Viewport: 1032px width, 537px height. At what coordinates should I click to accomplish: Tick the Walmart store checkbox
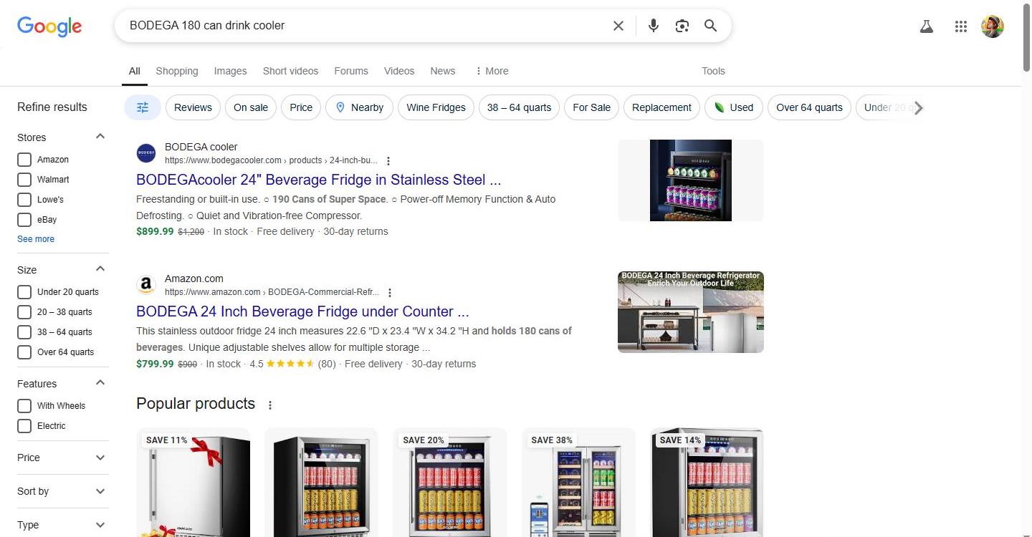(24, 180)
